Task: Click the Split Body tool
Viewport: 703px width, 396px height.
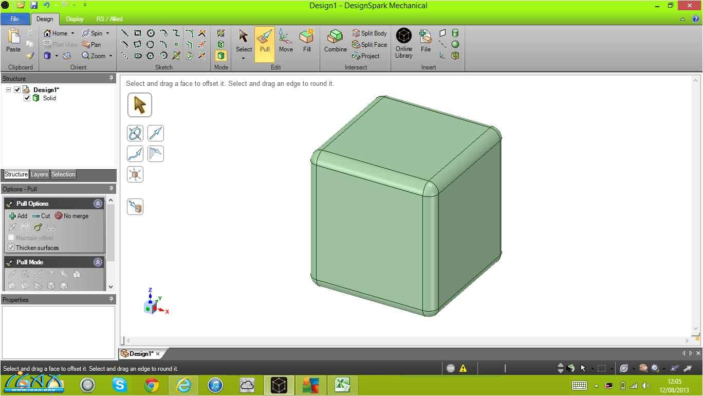Action: coord(369,33)
